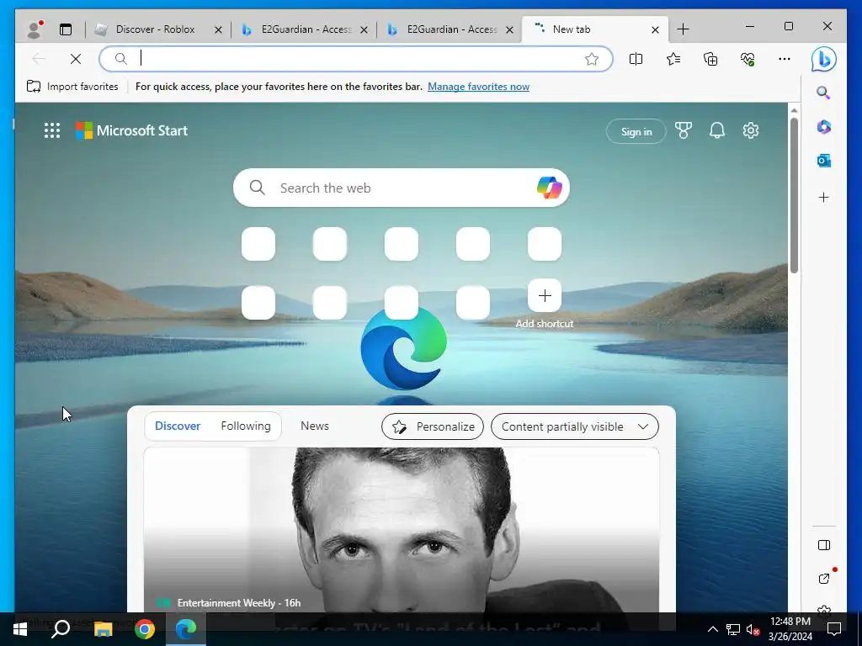Viewport: 862px width, 646px height.
Task: Open the tab actions menu icon
Action: tap(66, 29)
